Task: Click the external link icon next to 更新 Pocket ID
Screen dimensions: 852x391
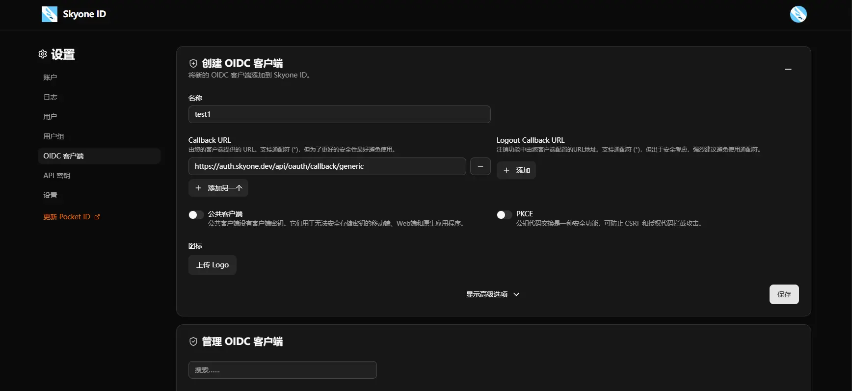Action: coord(97,217)
